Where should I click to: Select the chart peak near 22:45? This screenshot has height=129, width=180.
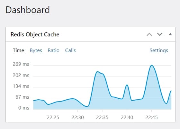point(152,65)
